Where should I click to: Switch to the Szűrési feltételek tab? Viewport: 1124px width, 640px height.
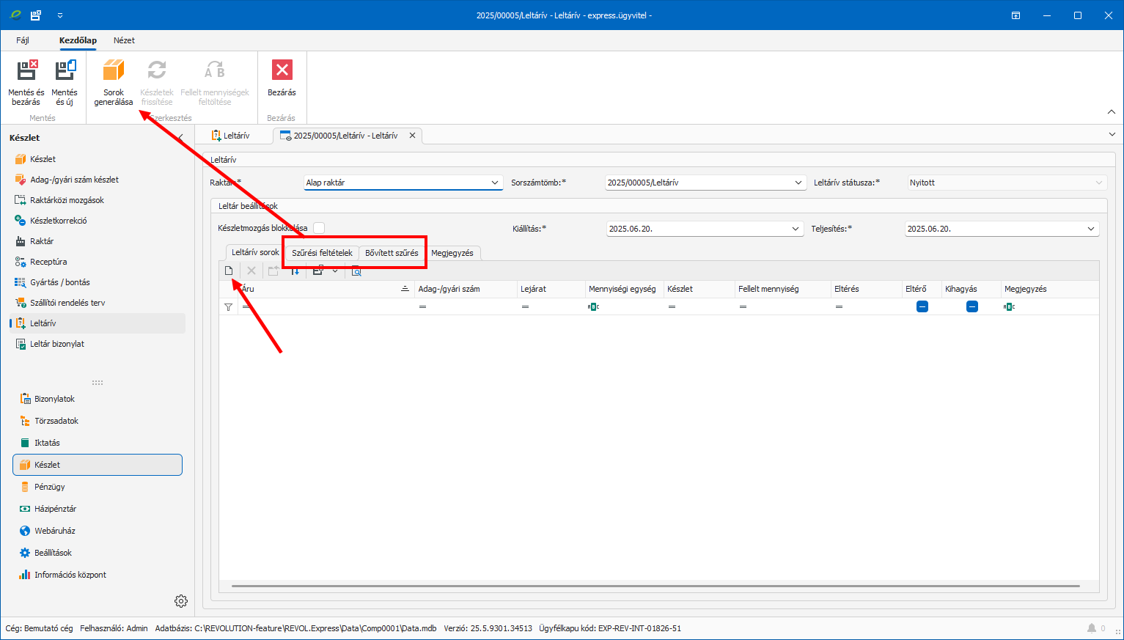click(x=322, y=253)
